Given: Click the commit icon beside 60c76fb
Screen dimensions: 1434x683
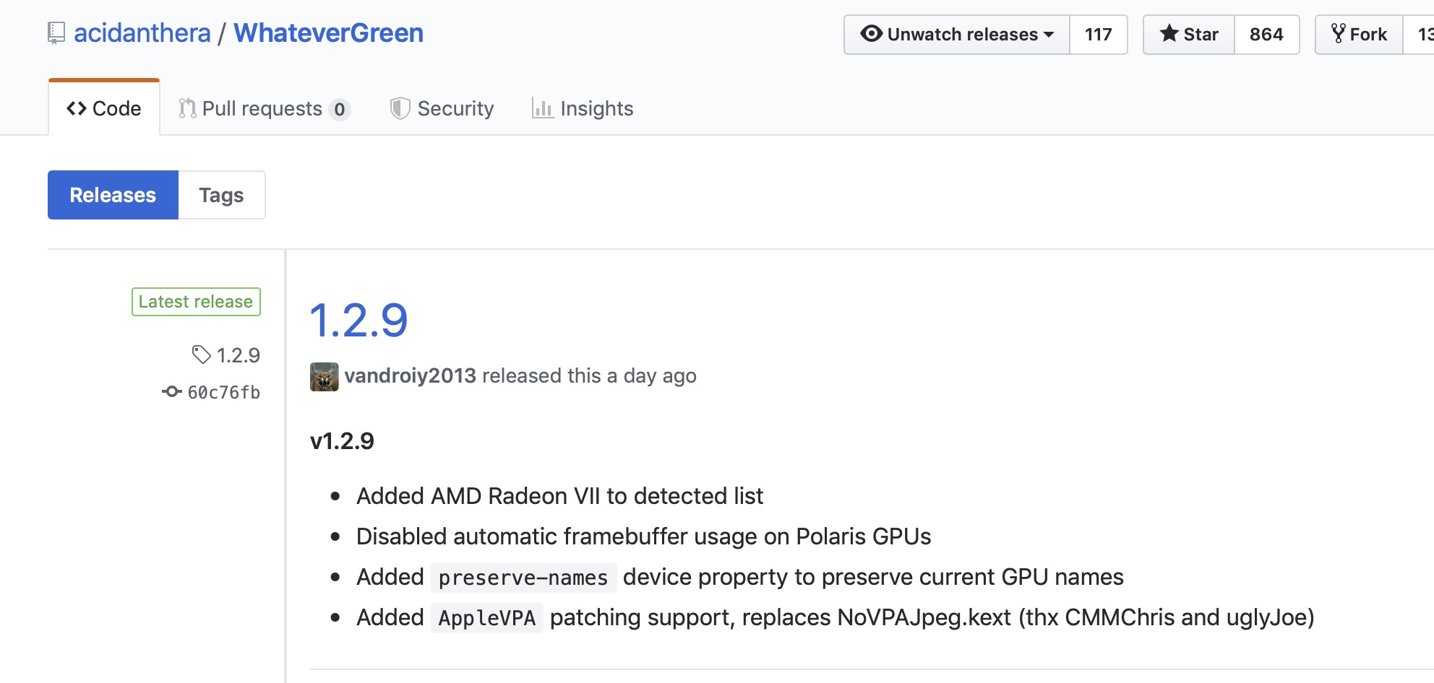Looking at the screenshot, I should tap(171, 392).
